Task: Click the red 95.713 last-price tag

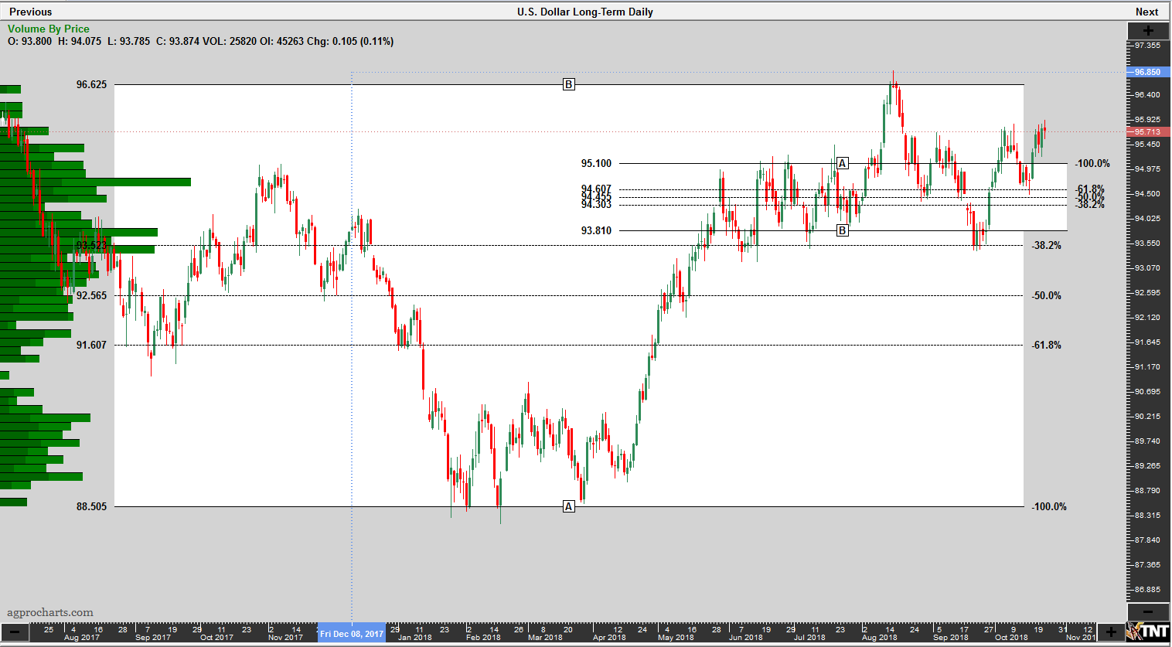Action: 1148,132
